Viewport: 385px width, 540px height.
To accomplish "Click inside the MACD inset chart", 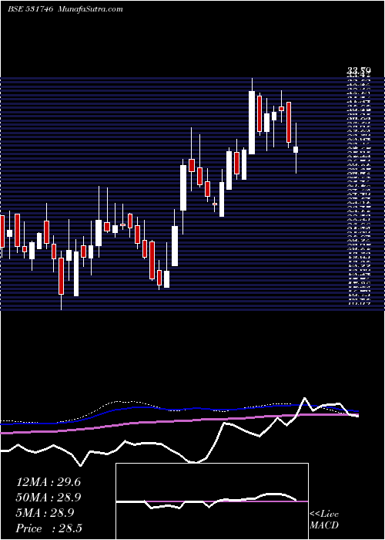I will coord(212,501).
